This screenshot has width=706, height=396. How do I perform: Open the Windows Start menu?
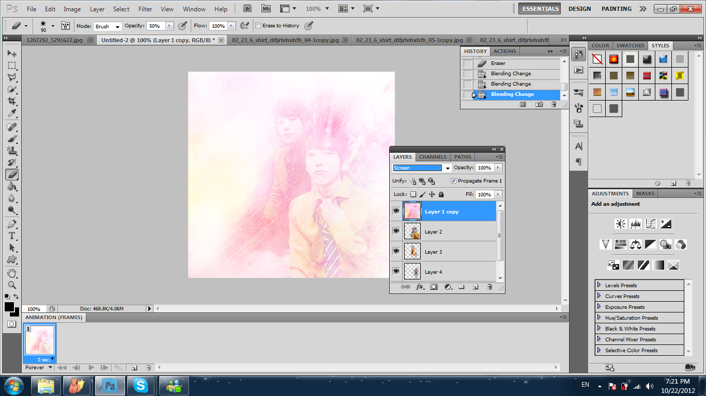pyautogui.click(x=13, y=386)
